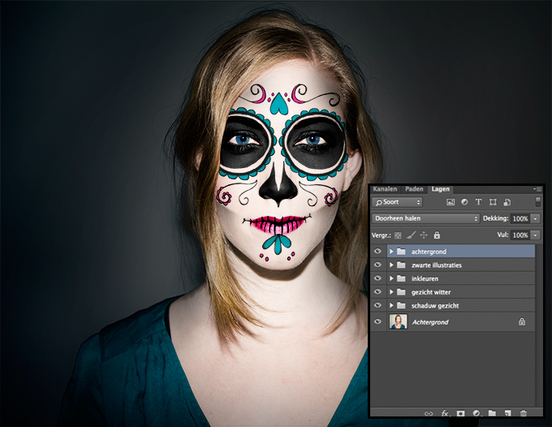Create a new layer icon

[x=507, y=413]
